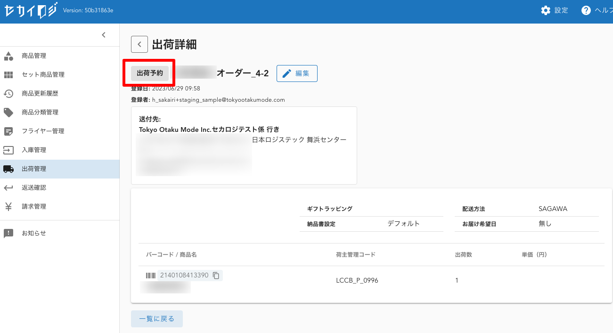The height and width of the screenshot is (333, 613).
Task: Click the 入庫管理 arrow-in icon
Action: (x=8, y=150)
